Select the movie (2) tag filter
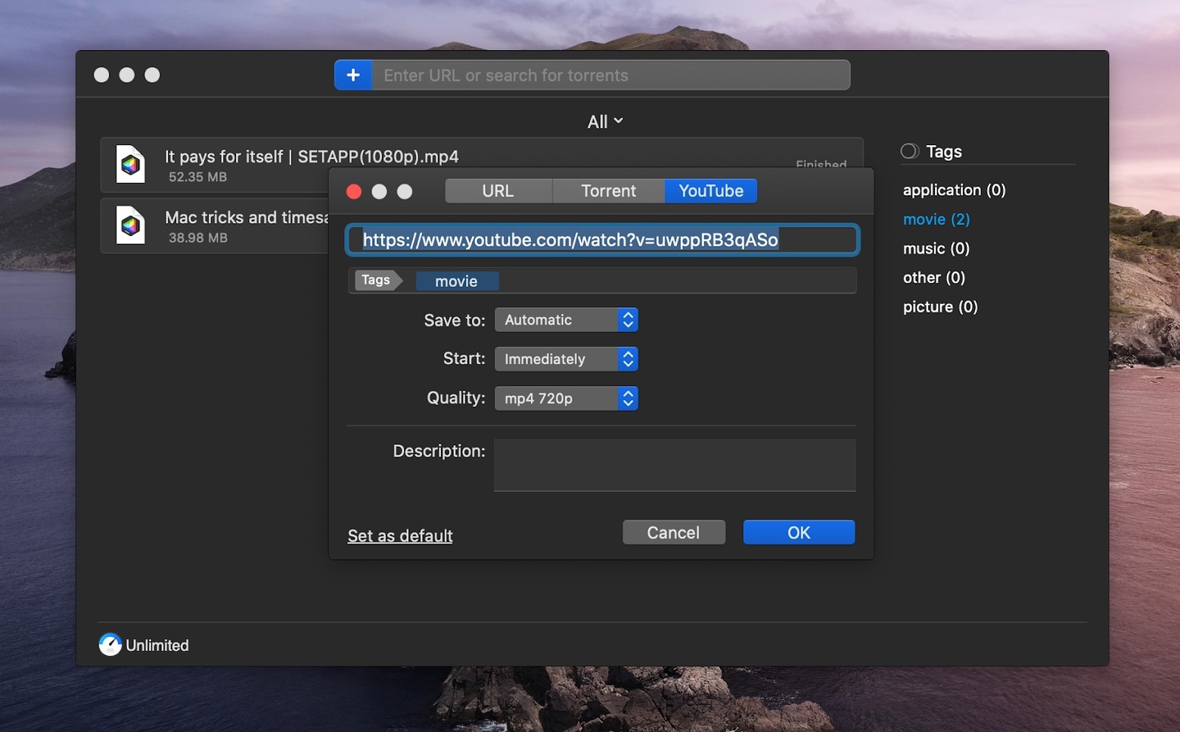This screenshot has height=732, width=1180. 936,219
